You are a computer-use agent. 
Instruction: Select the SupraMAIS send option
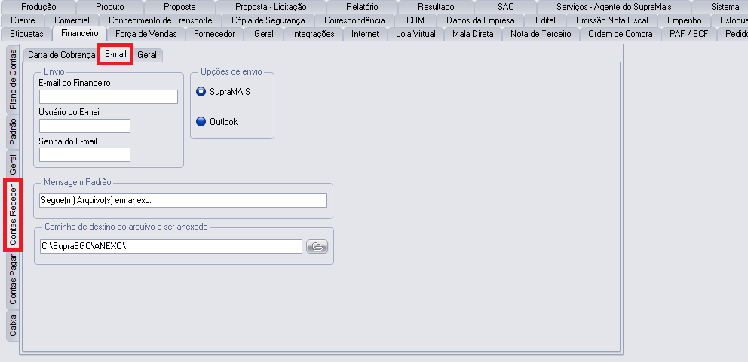(x=201, y=92)
